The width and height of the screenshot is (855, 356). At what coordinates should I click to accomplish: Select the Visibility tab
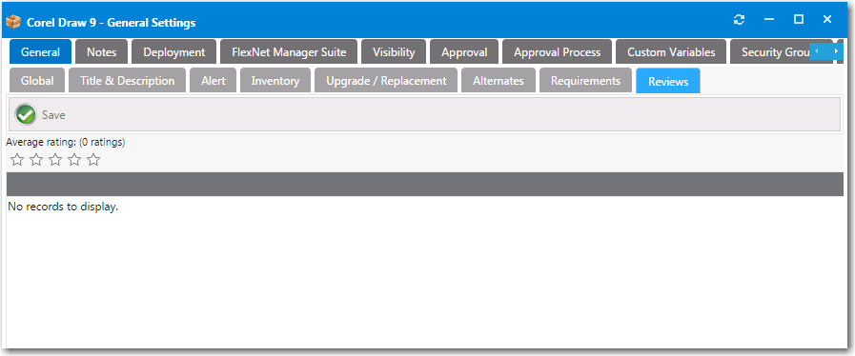394,51
